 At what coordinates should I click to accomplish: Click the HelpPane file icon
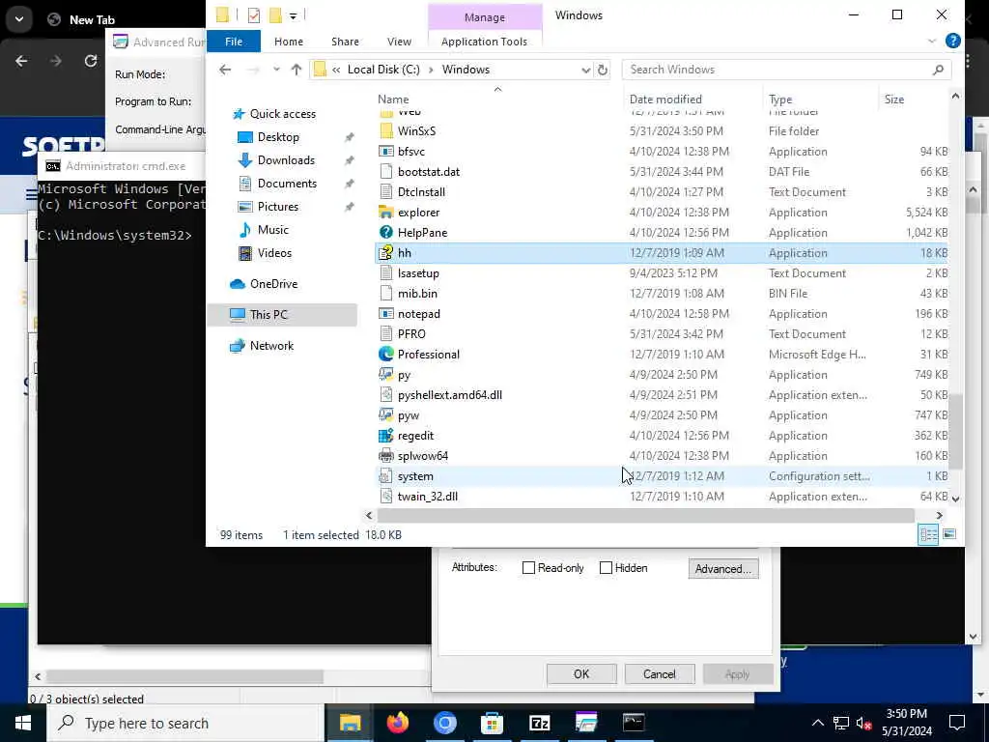coord(386,232)
